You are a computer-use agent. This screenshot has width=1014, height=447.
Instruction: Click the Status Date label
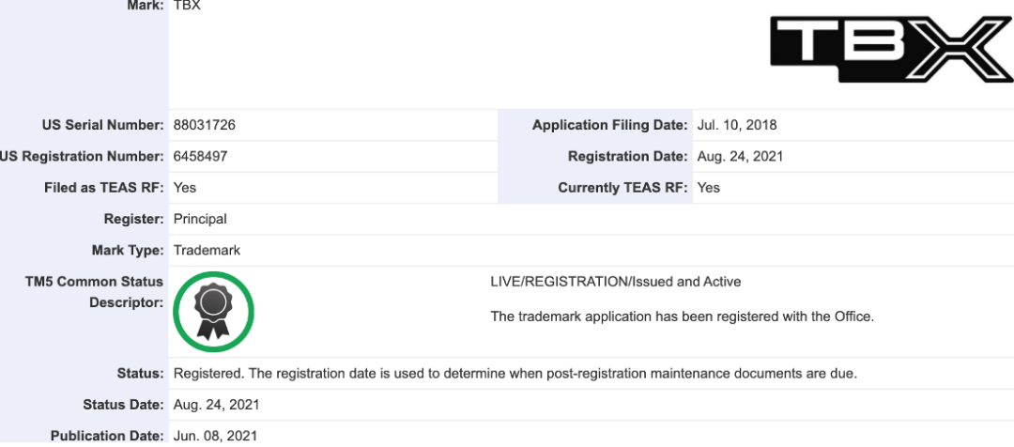pyautogui.click(x=124, y=405)
